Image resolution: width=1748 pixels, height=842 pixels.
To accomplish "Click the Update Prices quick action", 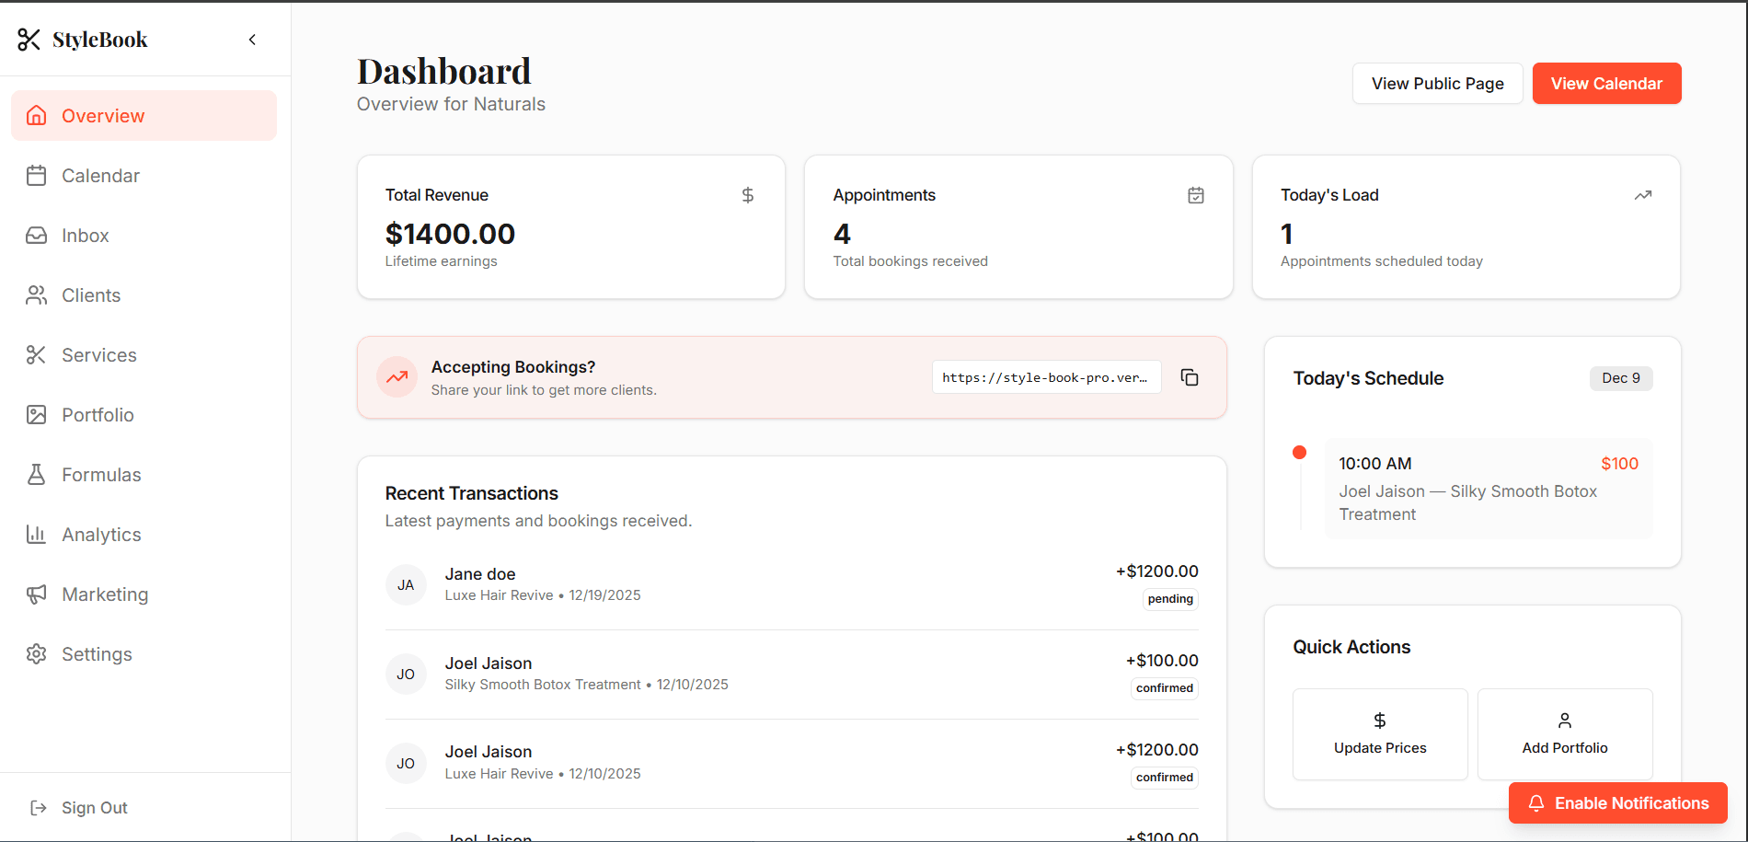I will tap(1379, 733).
